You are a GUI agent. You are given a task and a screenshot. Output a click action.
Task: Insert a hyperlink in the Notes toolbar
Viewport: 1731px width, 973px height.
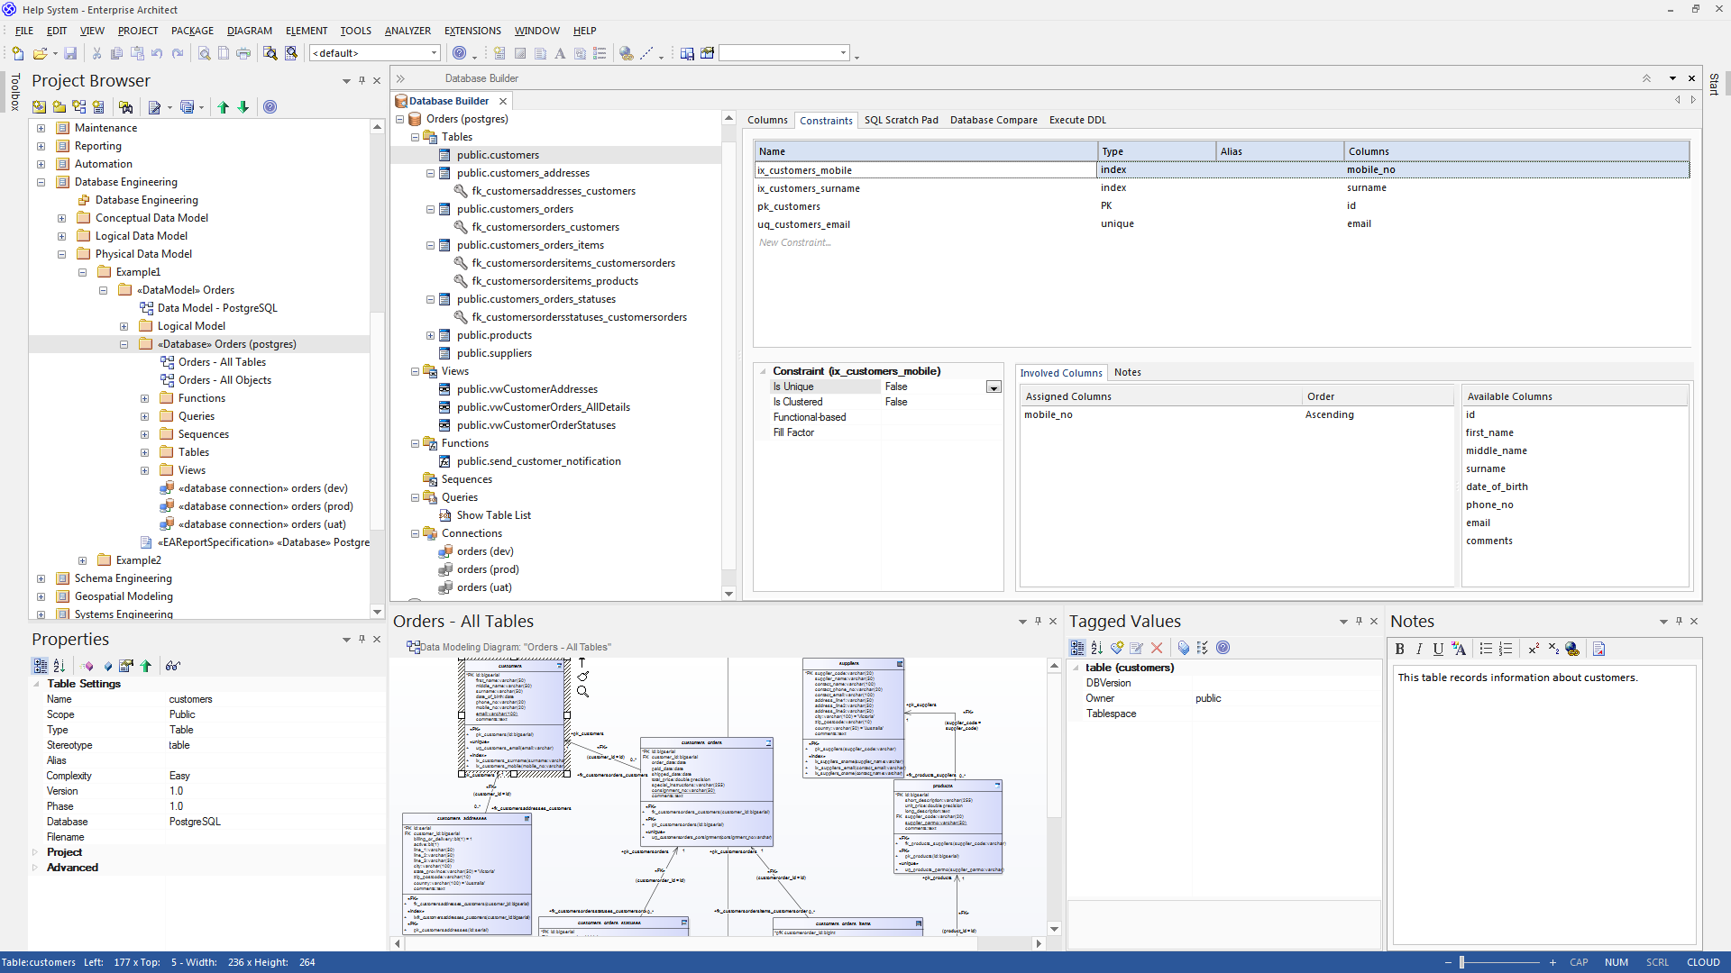(x=1572, y=649)
